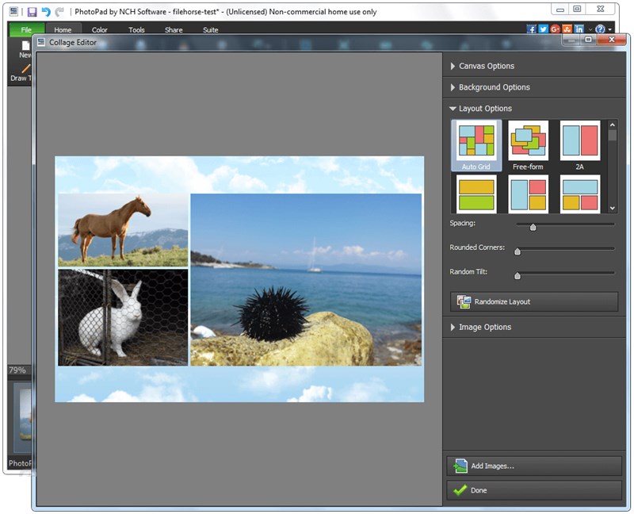Click the Save icon in title bar
Image resolution: width=634 pixels, height=514 pixels.
click(x=32, y=12)
